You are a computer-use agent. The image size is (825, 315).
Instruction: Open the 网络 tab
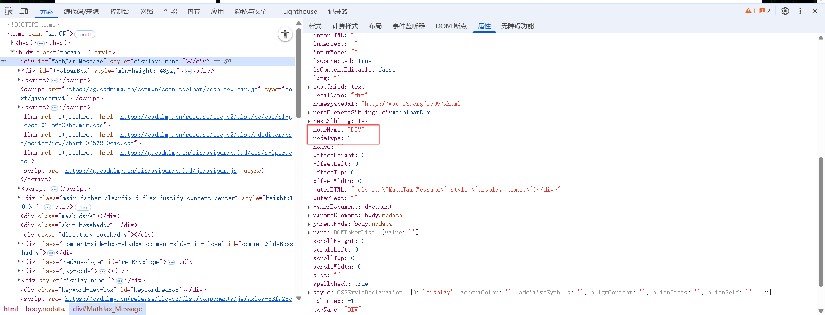[147, 12]
